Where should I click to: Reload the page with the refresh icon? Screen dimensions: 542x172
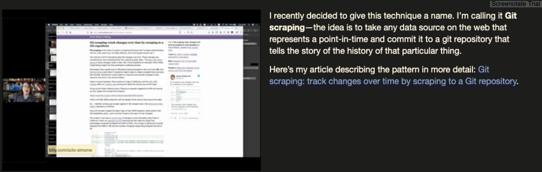(x=67, y=32)
